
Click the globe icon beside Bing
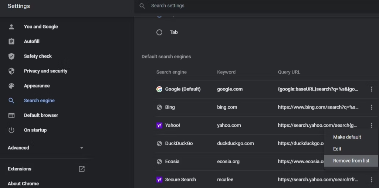(x=159, y=107)
